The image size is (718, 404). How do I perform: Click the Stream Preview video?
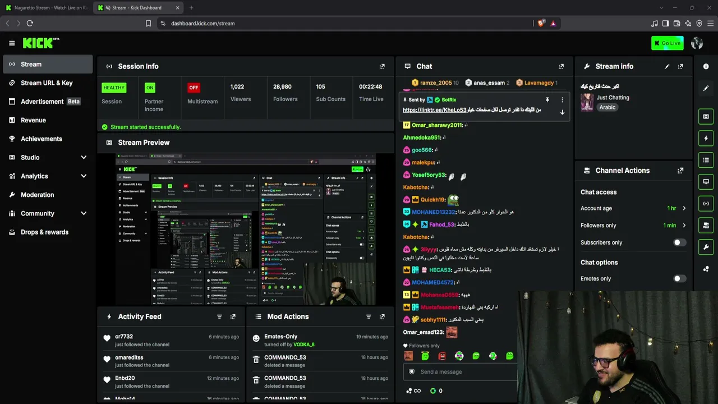[246, 229]
